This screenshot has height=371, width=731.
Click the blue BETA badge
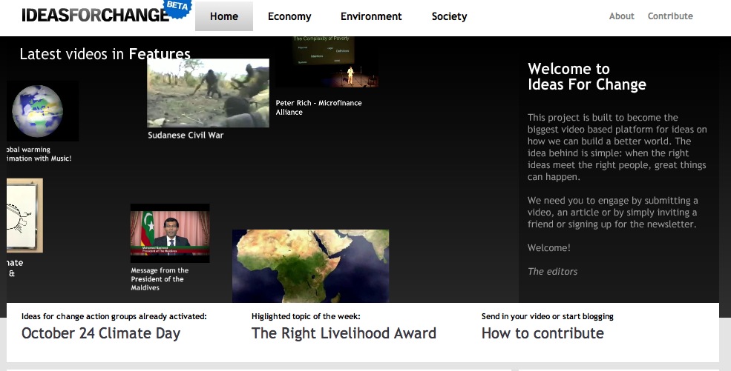(177, 7)
